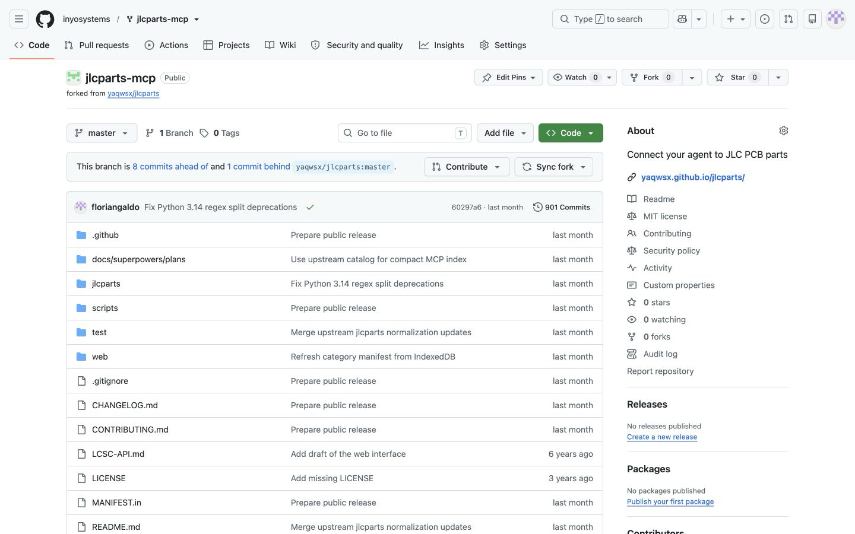Open the .github folder
This screenshot has height=534, width=855.
coord(105,235)
